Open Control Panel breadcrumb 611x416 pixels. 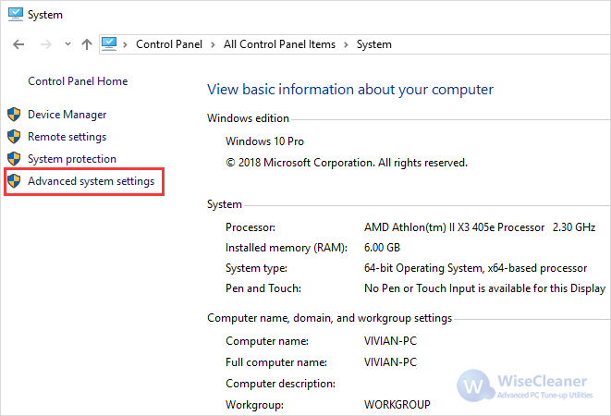tap(169, 44)
